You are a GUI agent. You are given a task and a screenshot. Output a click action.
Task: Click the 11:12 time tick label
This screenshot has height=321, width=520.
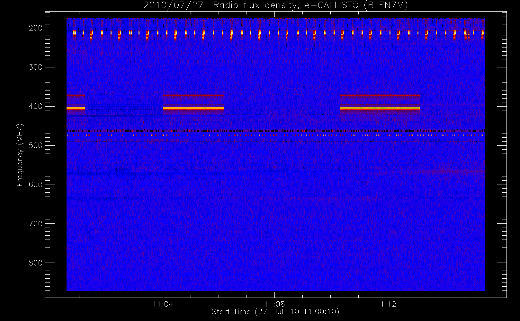click(x=386, y=304)
